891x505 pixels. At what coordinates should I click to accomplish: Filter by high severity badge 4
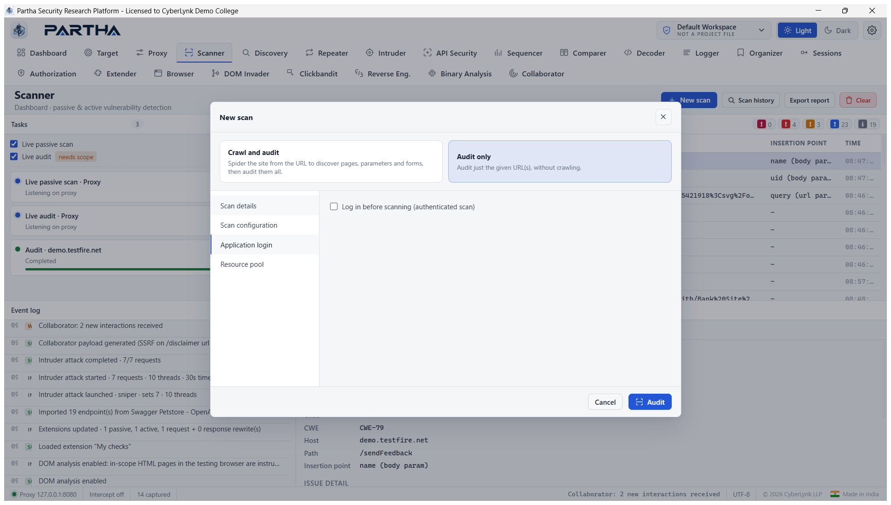pos(789,124)
